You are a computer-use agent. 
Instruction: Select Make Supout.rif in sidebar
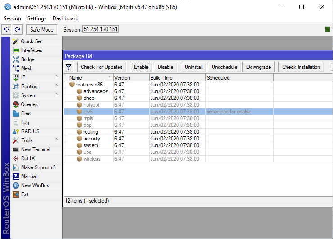click(x=36, y=167)
